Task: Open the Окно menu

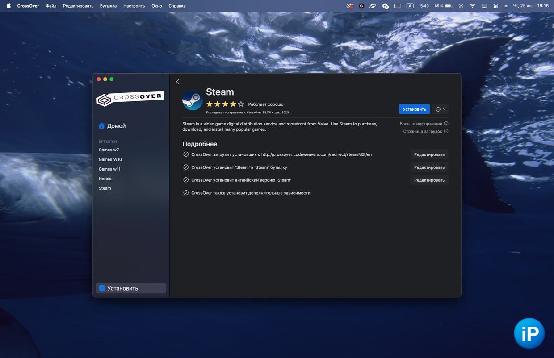Action: click(x=157, y=6)
